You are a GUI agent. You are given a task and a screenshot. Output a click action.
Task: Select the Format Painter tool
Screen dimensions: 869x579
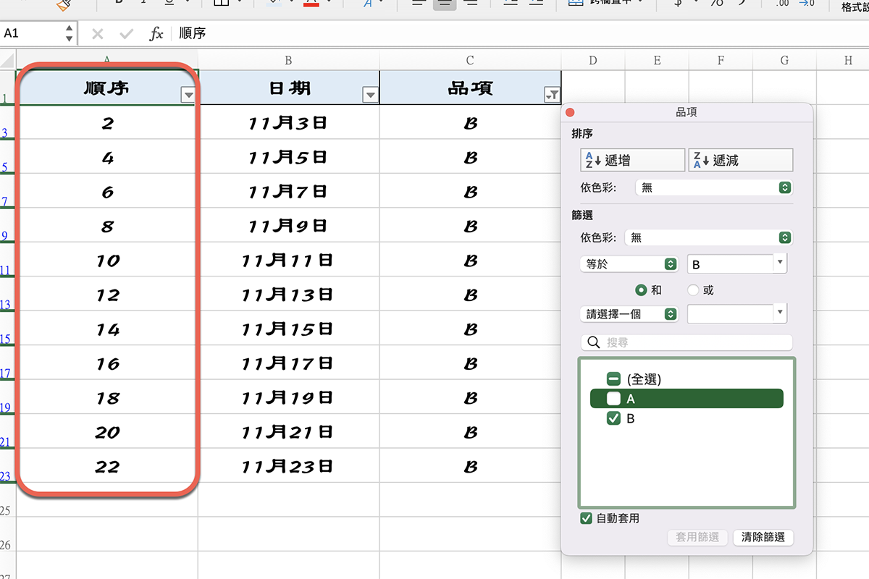click(64, 4)
